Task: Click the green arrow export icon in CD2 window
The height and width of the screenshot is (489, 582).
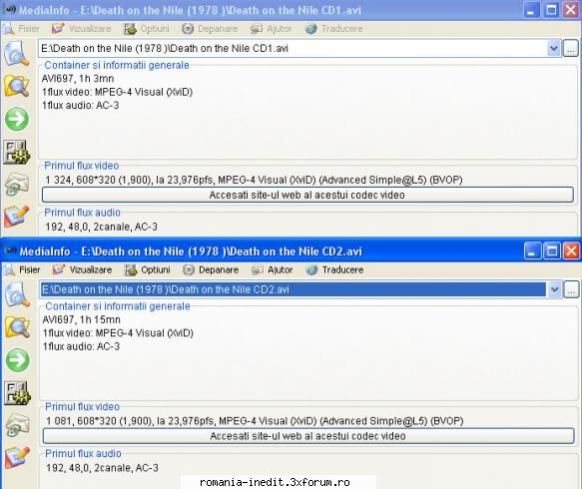Action: (17, 360)
